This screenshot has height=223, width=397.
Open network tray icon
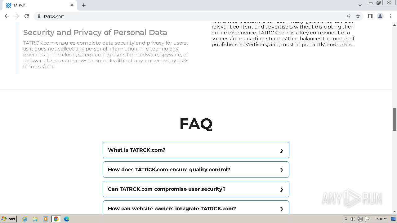click(360, 219)
